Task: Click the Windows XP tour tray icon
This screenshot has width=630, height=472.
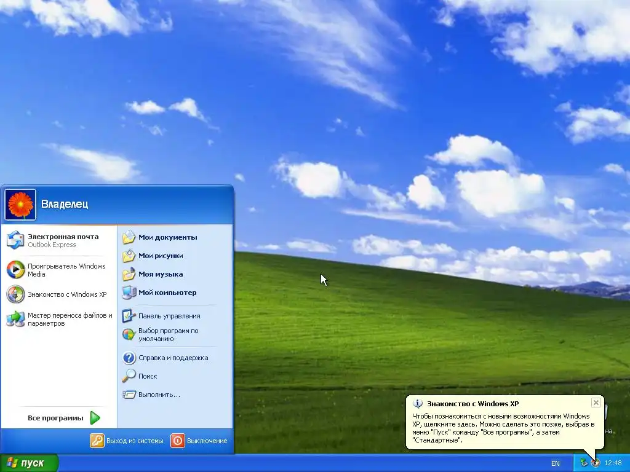Action: [596, 463]
